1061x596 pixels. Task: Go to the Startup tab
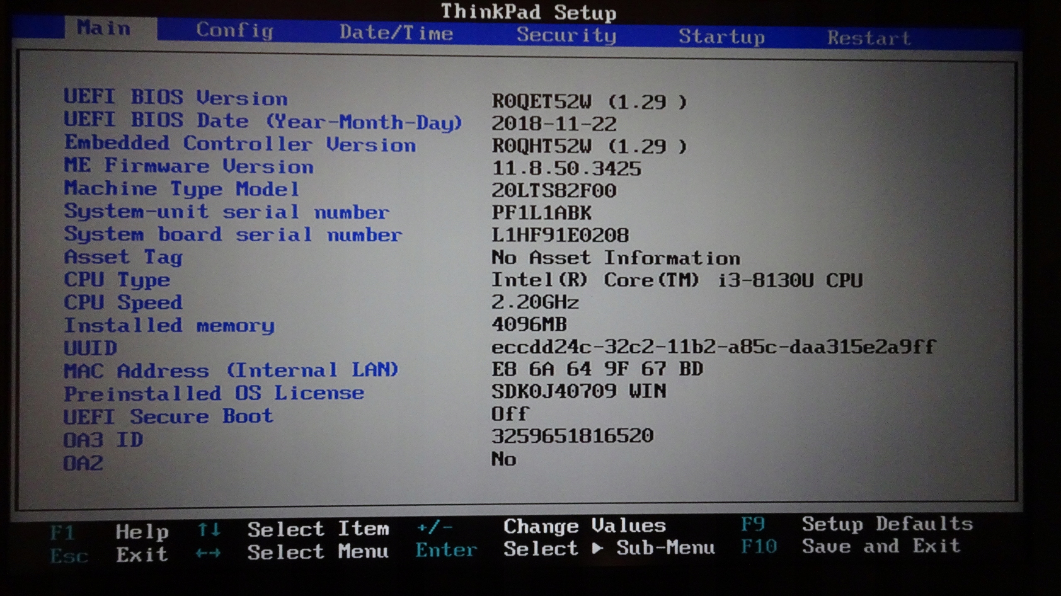(x=721, y=37)
